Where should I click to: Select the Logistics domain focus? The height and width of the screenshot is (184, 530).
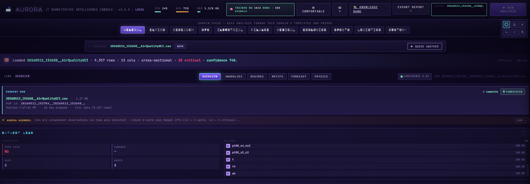369,30
